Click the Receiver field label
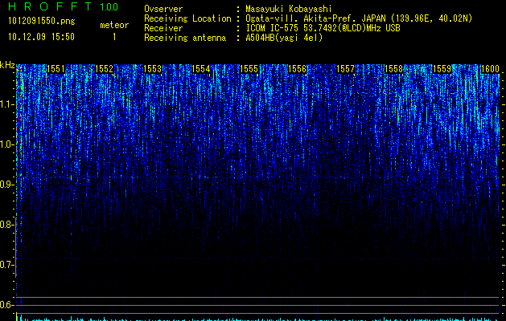The image size is (506, 321). [163, 28]
